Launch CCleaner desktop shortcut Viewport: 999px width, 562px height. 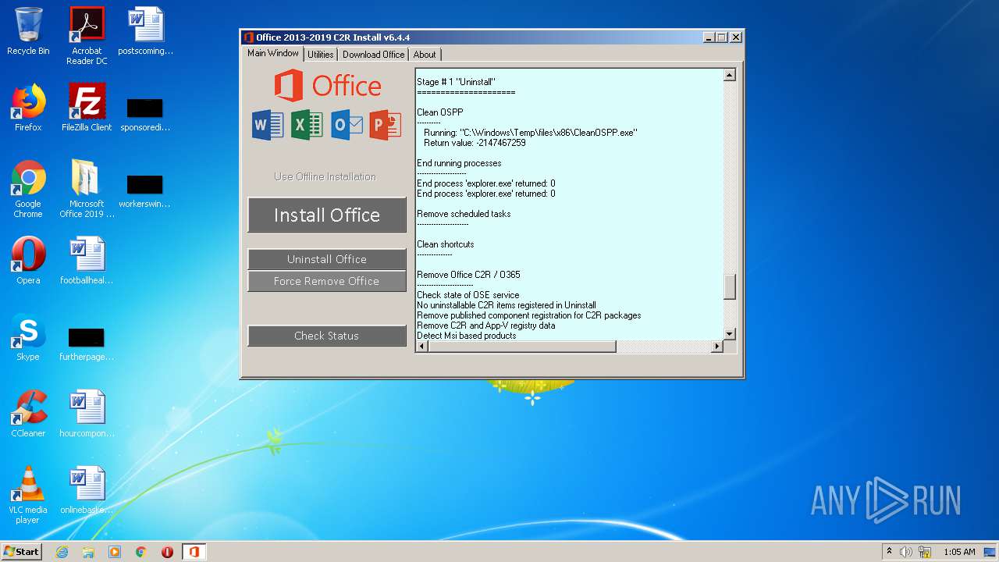click(x=28, y=414)
